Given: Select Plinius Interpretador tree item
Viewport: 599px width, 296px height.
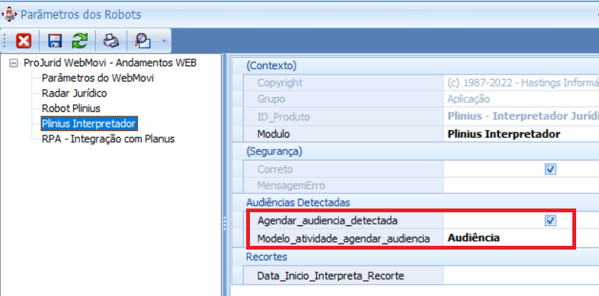Looking at the screenshot, I should (88, 123).
